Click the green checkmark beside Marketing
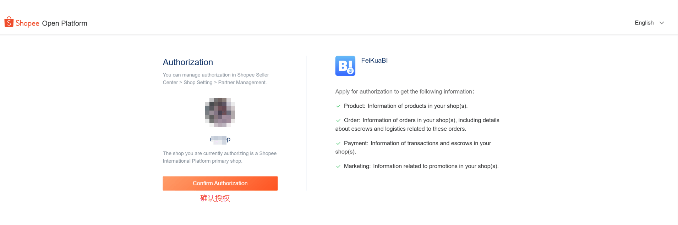 point(338,167)
